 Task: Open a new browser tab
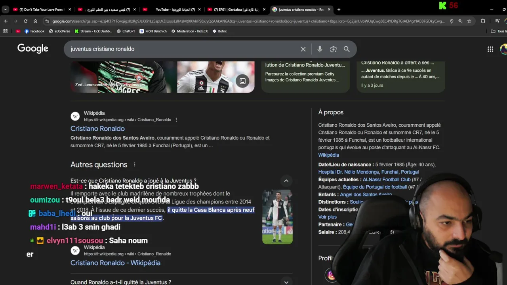pos(339,9)
